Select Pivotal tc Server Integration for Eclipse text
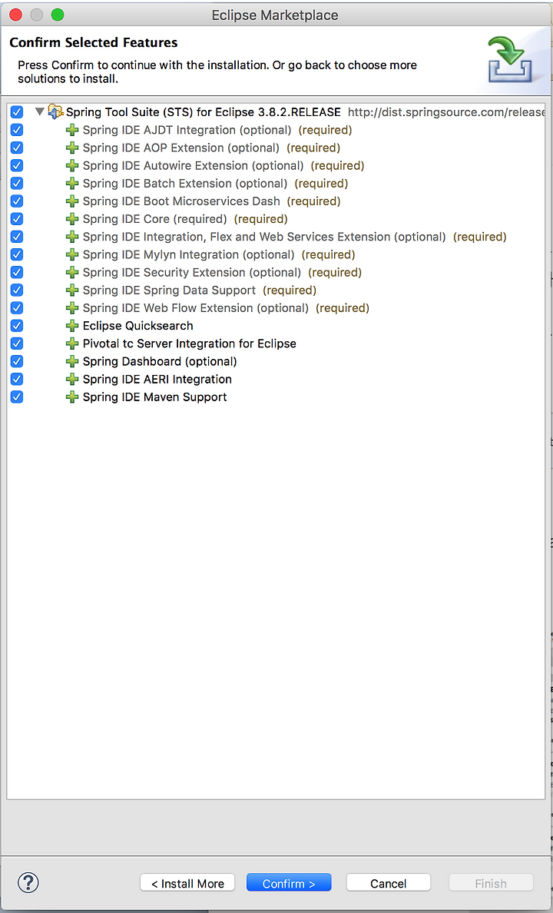The image size is (553, 913). tap(189, 344)
